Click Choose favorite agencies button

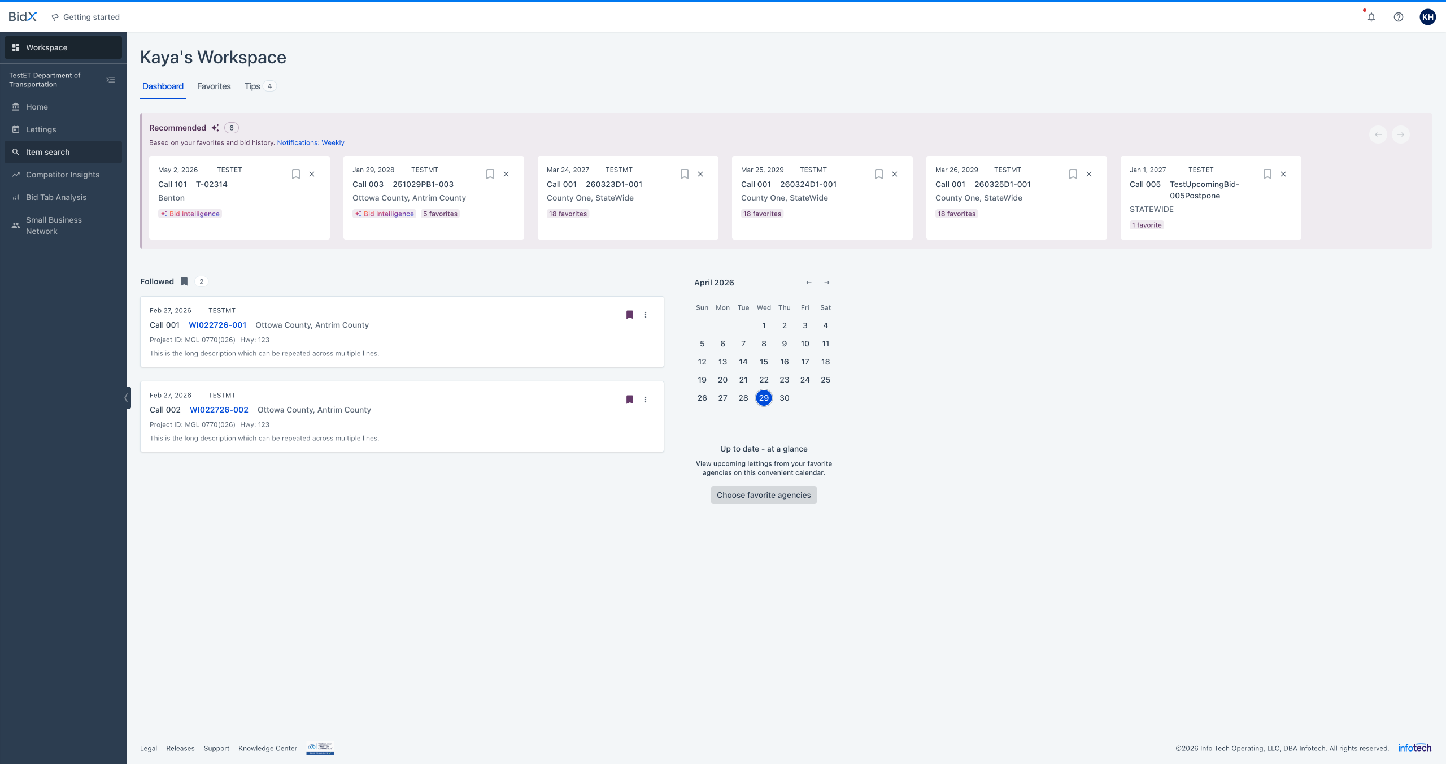[764, 495]
